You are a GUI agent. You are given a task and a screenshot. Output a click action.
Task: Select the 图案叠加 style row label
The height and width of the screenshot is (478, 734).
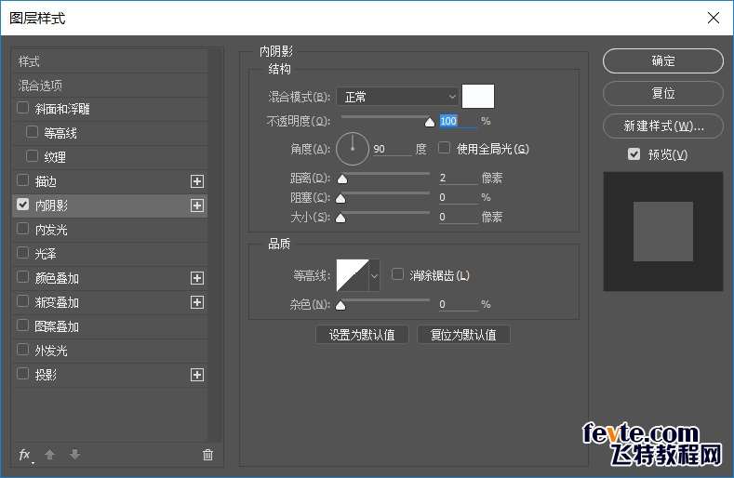click(x=57, y=326)
